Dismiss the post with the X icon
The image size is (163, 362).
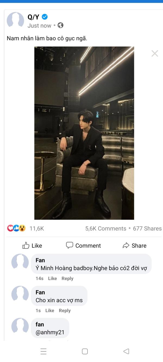click(155, 53)
